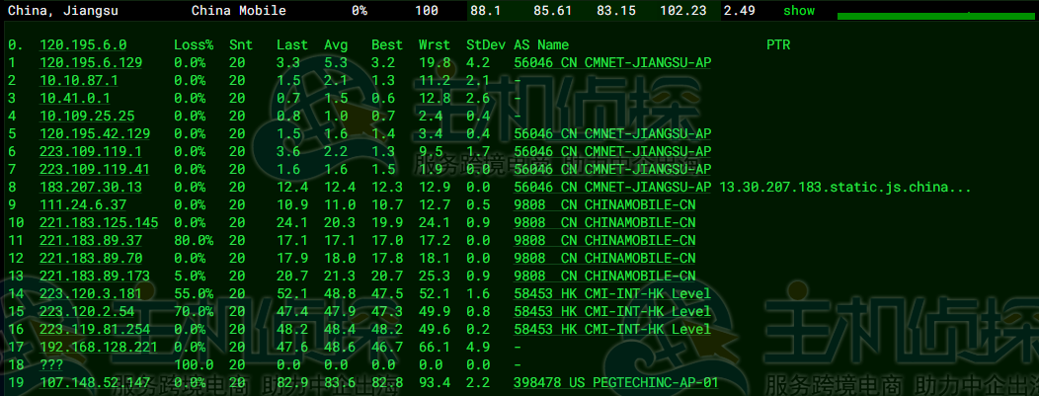Click the 111.24.6.37 address link

point(83,205)
